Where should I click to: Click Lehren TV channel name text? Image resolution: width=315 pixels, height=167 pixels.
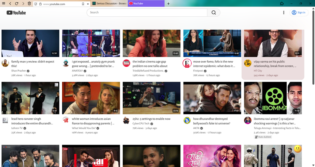(17, 128)
